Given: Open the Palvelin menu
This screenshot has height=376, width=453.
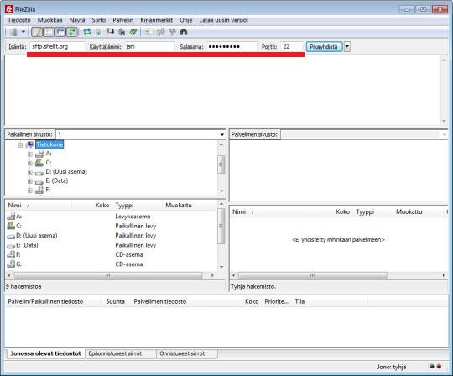Looking at the screenshot, I should (x=123, y=20).
